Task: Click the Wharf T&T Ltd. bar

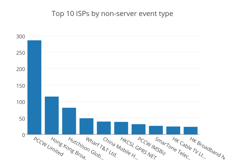Action: pyautogui.click(x=86, y=126)
